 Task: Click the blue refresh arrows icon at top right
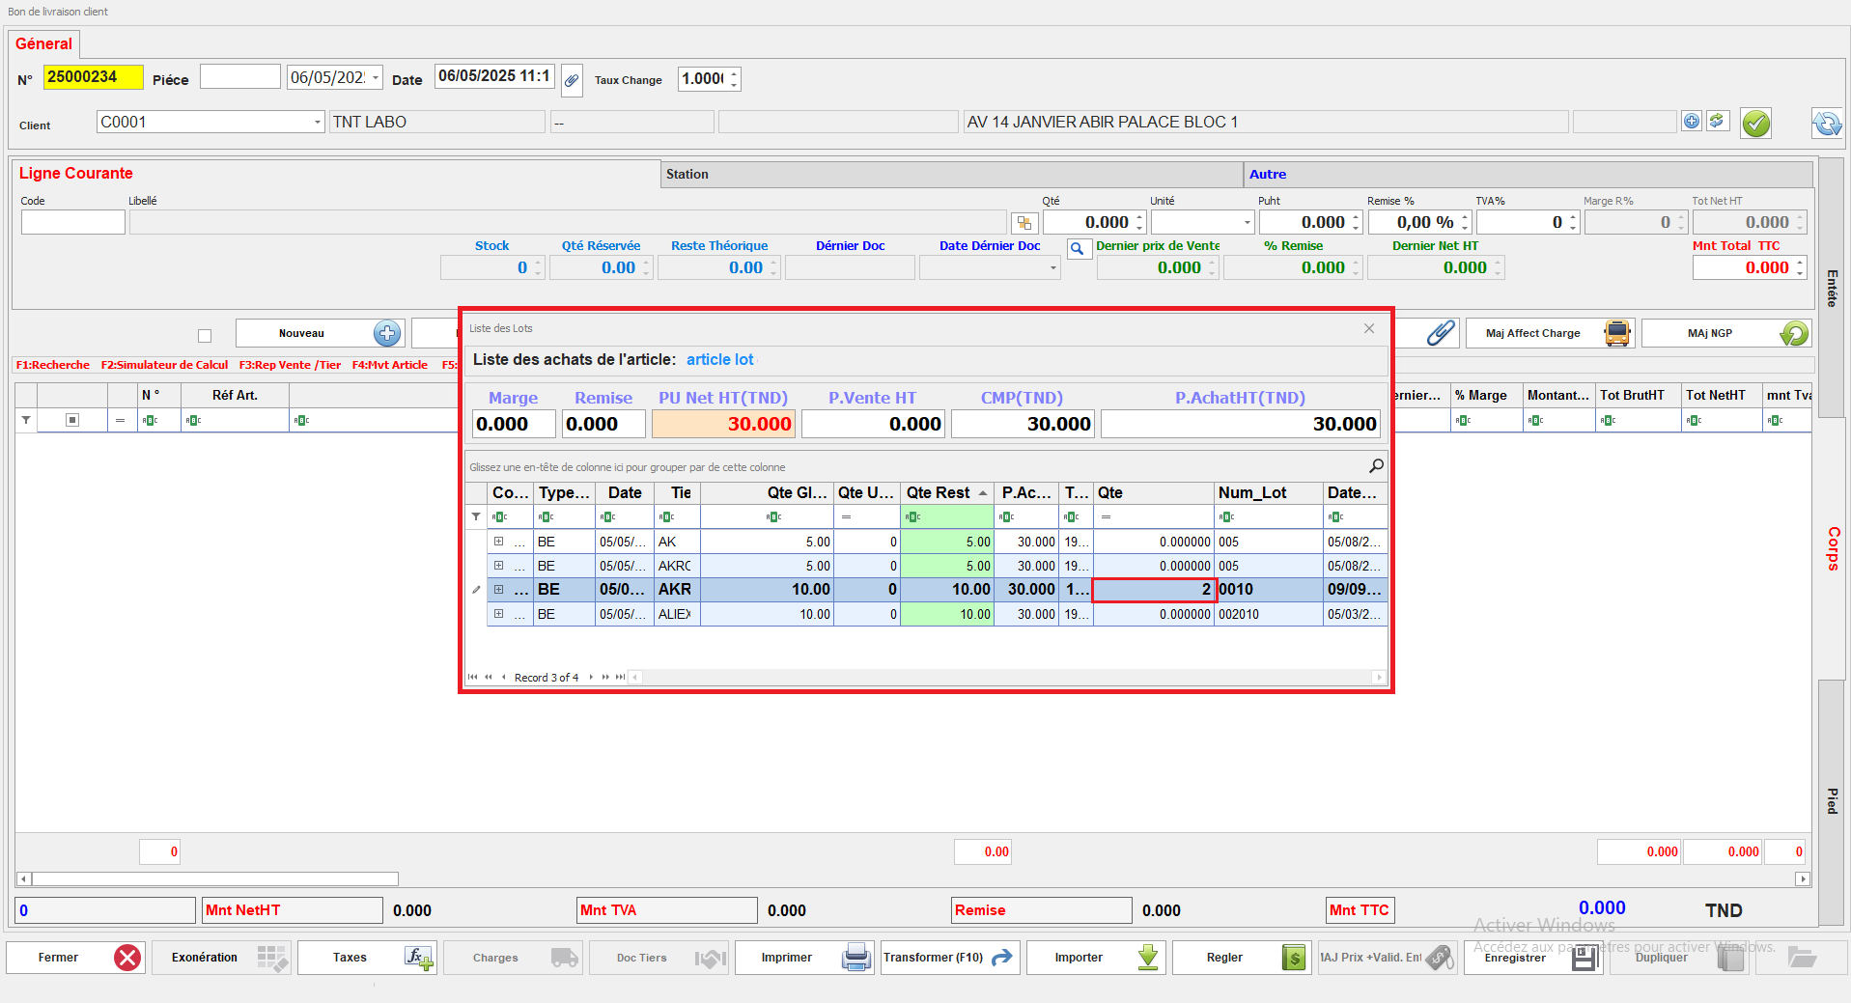pyautogui.click(x=1826, y=124)
